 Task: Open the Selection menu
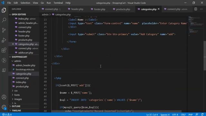[25, 3]
